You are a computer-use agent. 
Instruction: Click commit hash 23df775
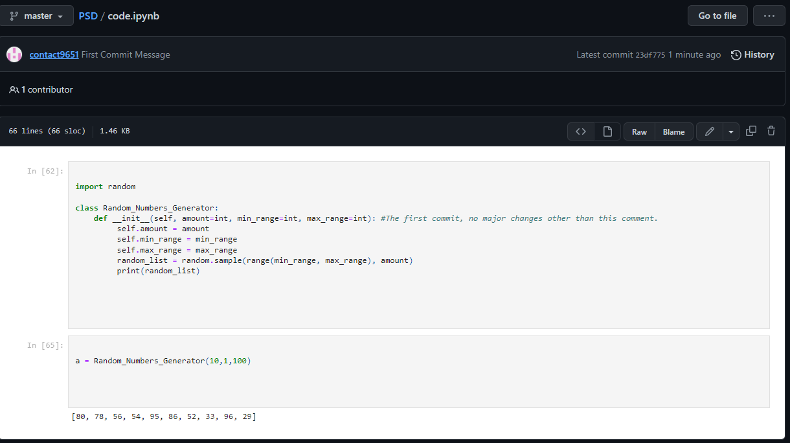point(650,55)
